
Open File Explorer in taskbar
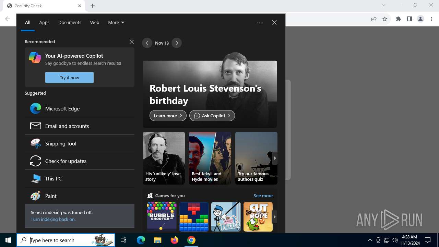click(x=157, y=240)
